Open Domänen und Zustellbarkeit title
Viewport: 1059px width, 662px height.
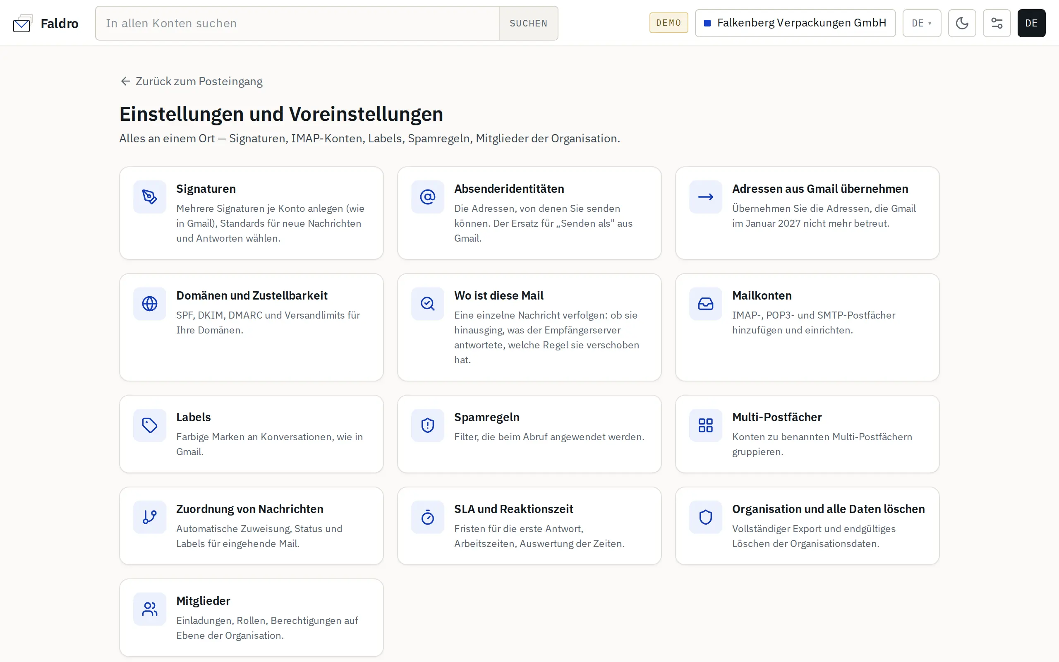tap(252, 295)
